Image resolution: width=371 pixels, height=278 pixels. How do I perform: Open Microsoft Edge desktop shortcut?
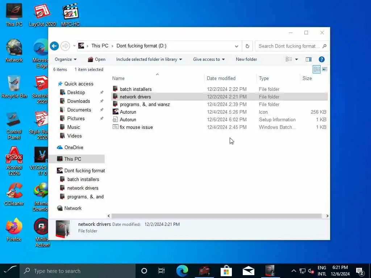[41, 54]
